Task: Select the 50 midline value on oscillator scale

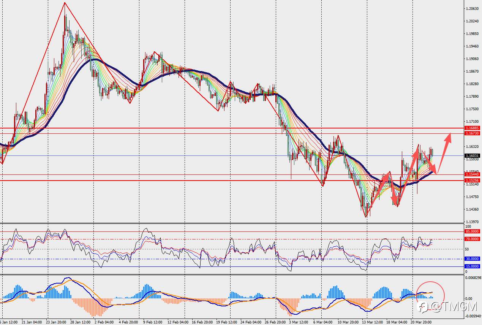Action: 467,249
